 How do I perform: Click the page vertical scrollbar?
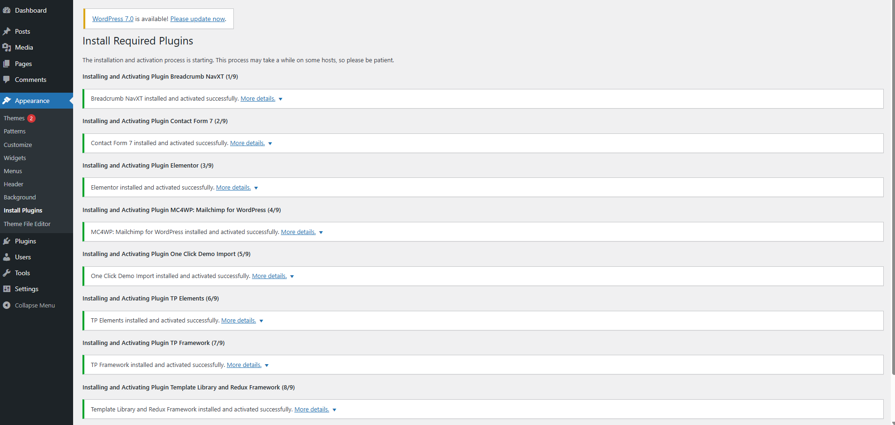tap(893, 187)
